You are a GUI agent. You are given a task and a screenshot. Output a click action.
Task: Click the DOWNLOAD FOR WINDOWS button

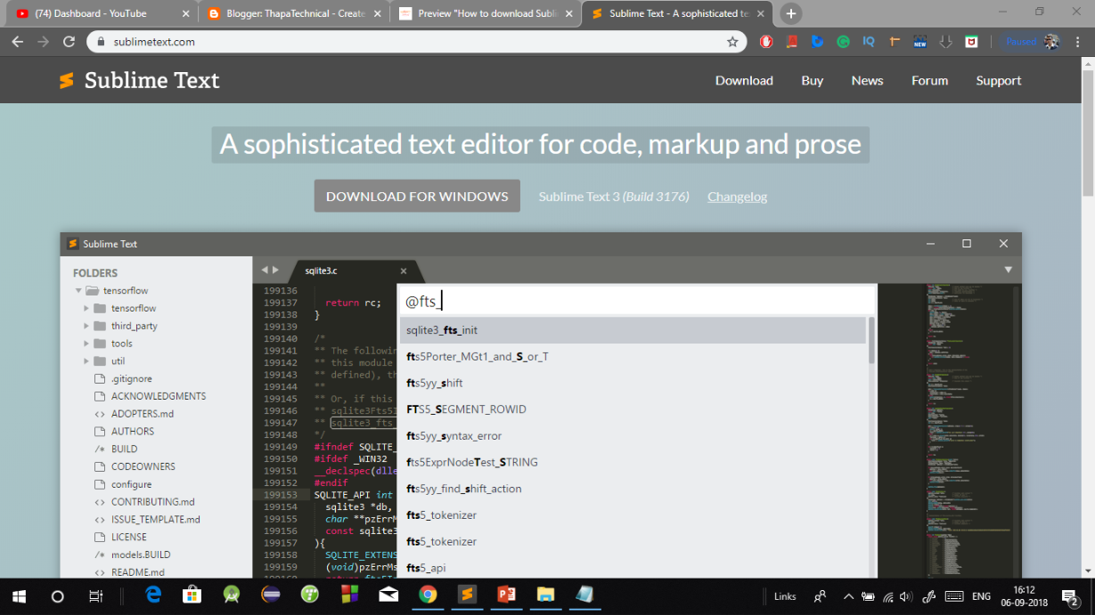pyautogui.click(x=417, y=196)
